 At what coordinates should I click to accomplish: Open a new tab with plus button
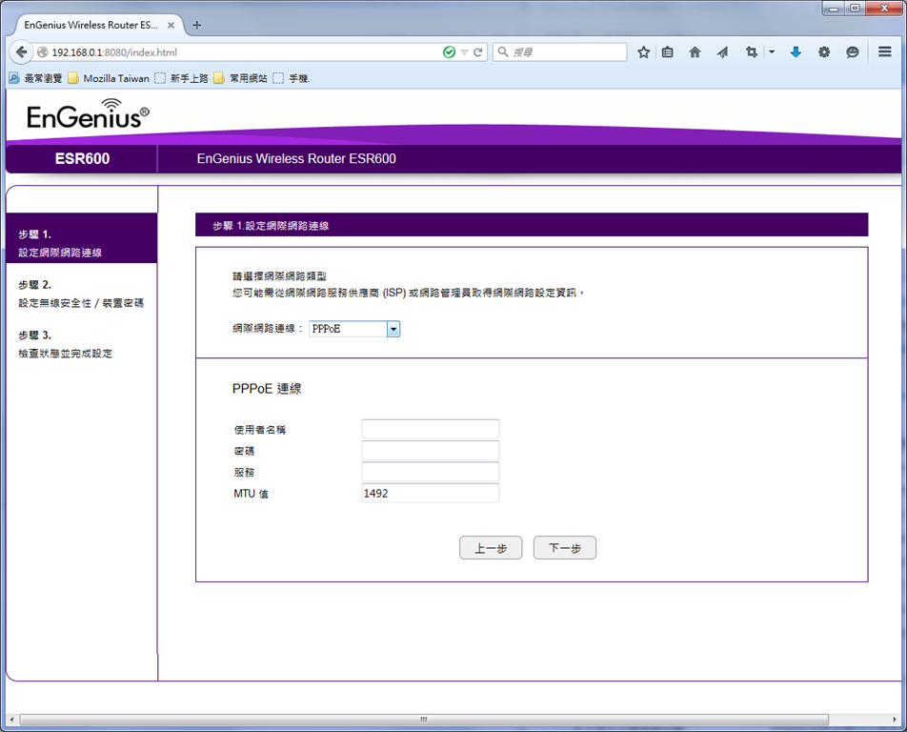(196, 25)
